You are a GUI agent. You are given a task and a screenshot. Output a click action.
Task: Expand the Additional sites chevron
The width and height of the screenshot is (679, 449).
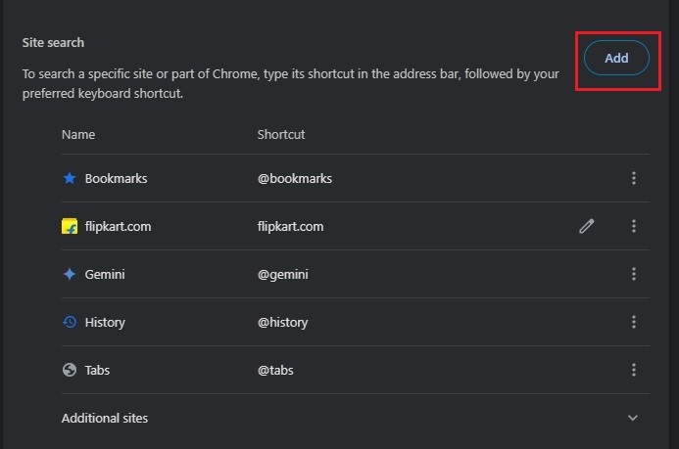(633, 418)
